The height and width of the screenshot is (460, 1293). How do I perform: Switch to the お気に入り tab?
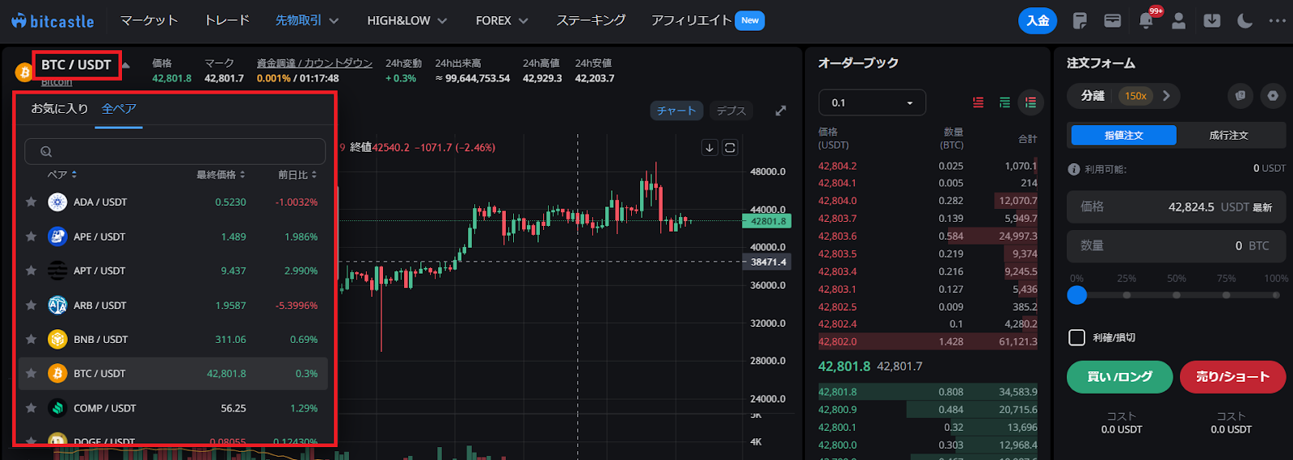point(59,108)
